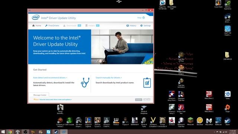Launch Minecraft desktop shortcut

tap(190, 121)
